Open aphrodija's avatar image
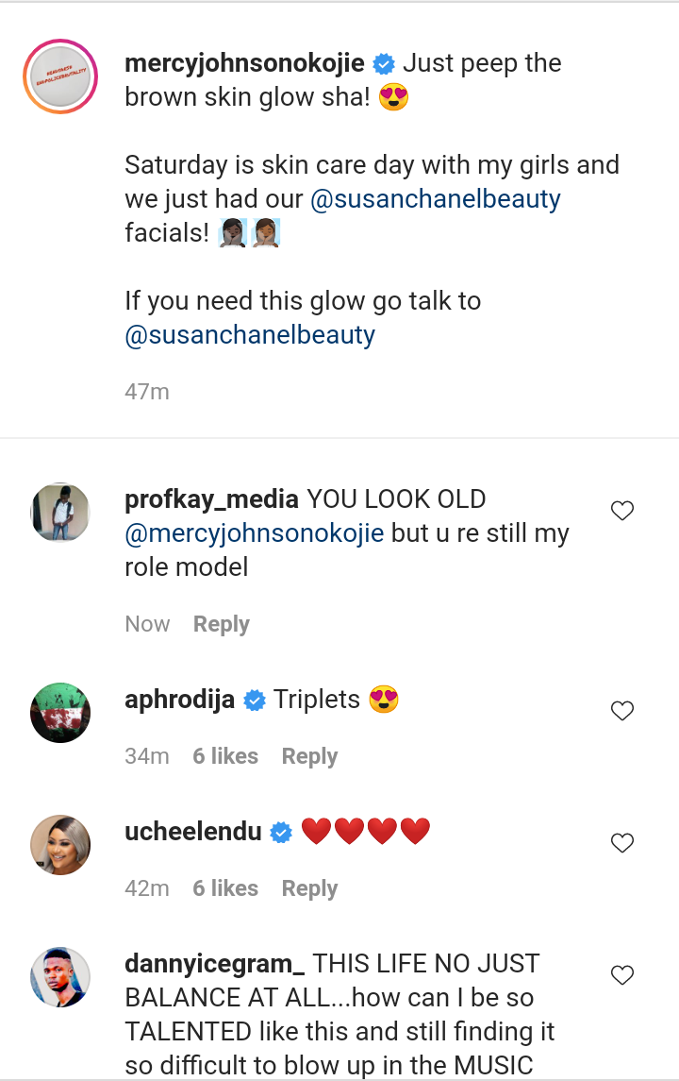 [60, 713]
